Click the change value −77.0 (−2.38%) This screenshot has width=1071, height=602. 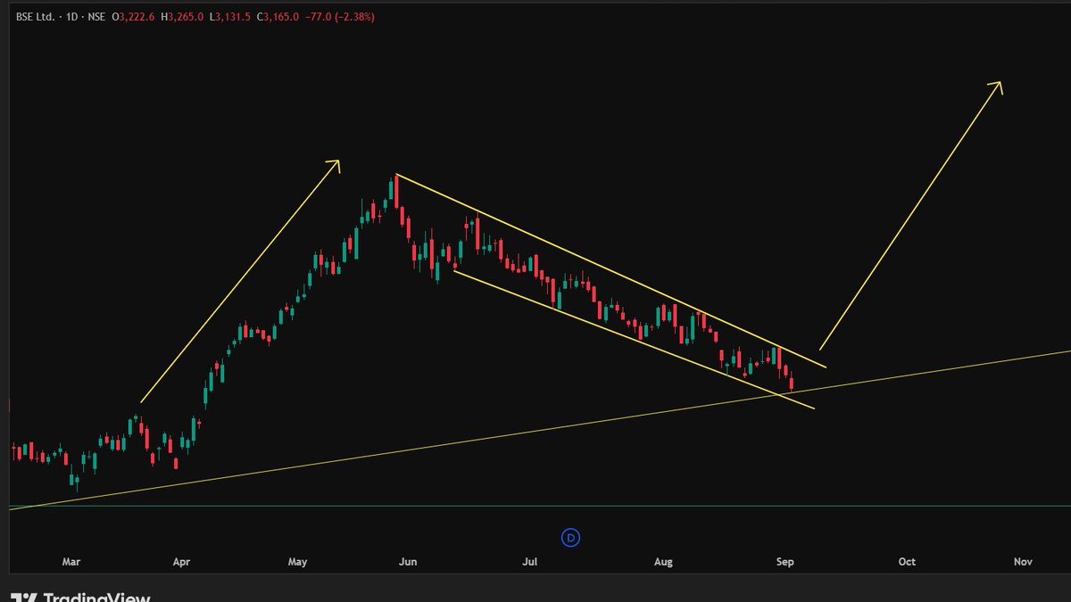tap(339, 16)
